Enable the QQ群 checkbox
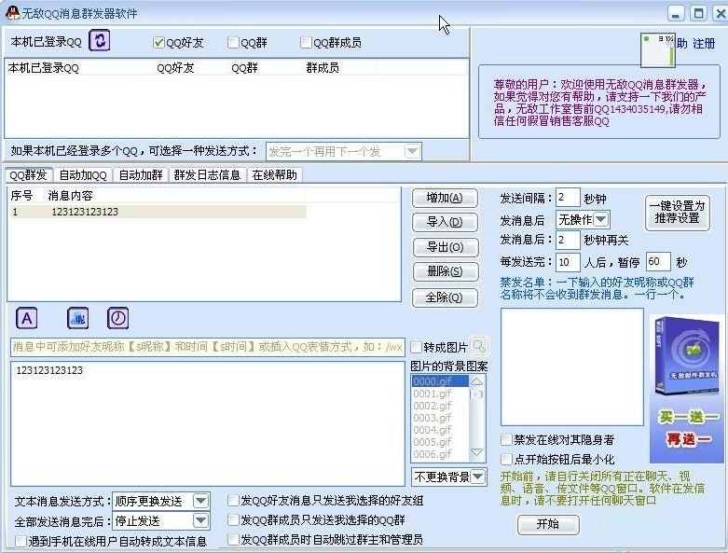 coord(233,43)
